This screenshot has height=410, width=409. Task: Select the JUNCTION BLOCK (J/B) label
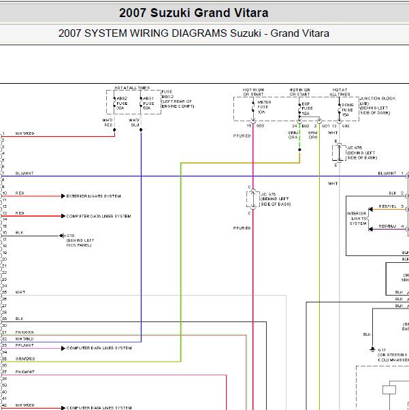[378, 106]
